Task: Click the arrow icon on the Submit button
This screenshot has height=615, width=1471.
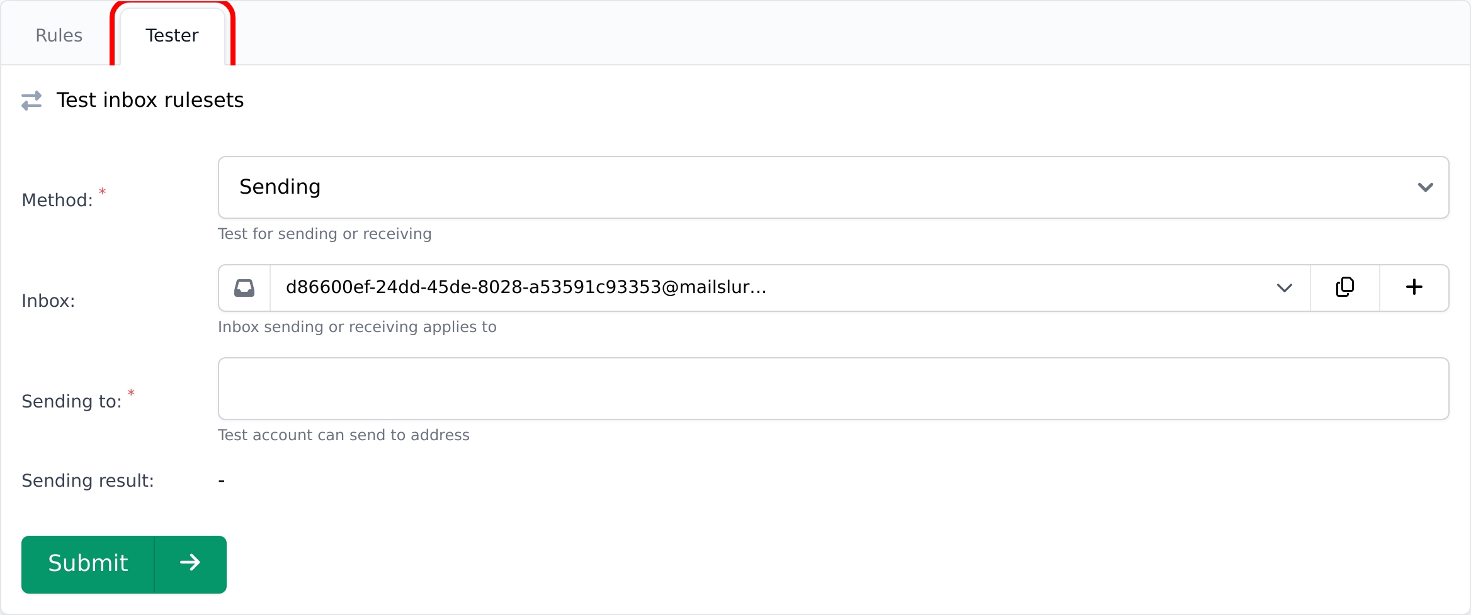Action: pyautogui.click(x=190, y=563)
